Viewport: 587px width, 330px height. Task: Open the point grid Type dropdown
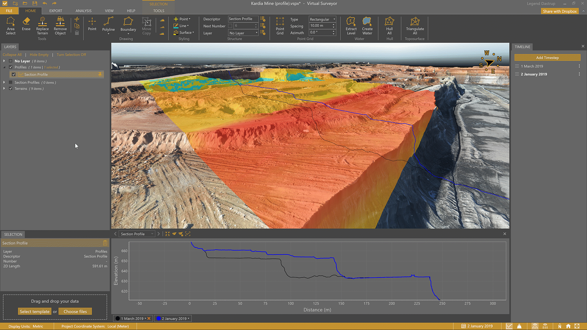click(x=322, y=19)
